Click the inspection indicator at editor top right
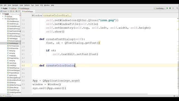The image size is (179, 101). click(x=178, y=19)
